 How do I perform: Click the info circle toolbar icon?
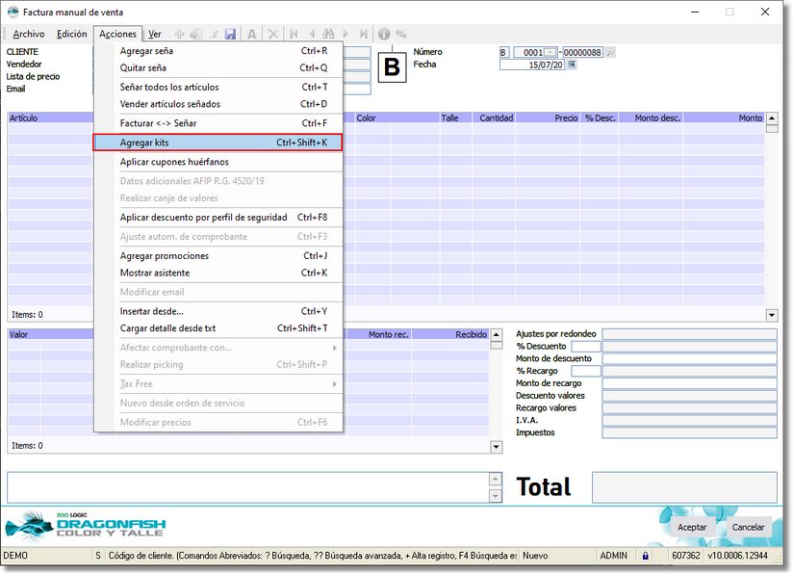pyautogui.click(x=383, y=34)
